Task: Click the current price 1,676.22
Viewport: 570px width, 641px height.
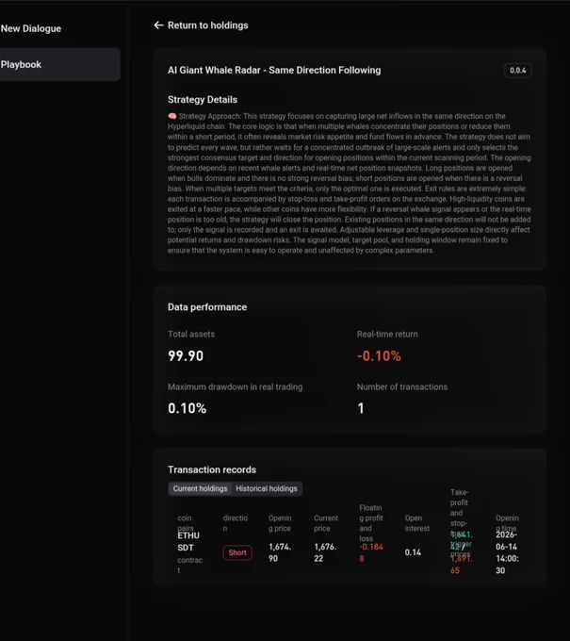Action: [325, 552]
